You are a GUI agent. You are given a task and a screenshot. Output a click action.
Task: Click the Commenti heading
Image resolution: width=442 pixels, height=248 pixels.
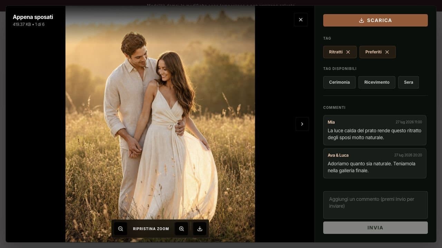click(x=334, y=107)
